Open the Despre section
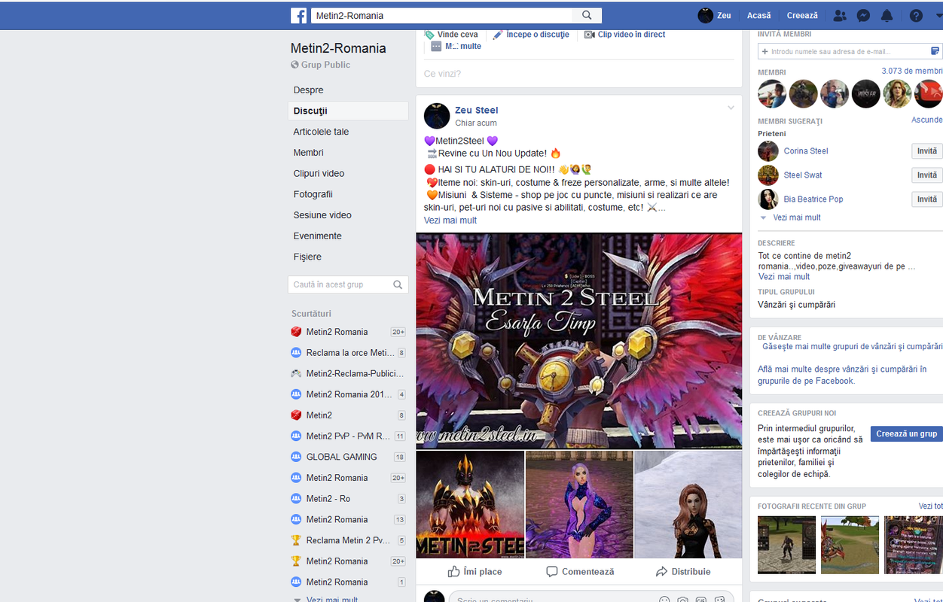 pos(308,90)
